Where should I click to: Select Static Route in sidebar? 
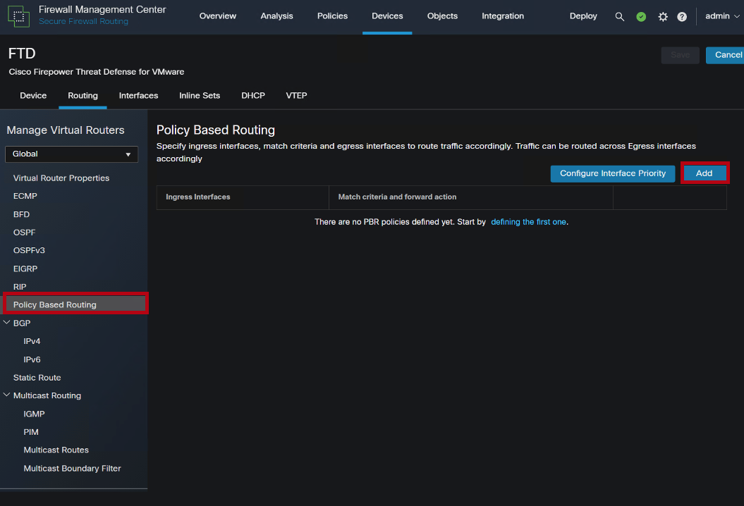(x=37, y=378)
